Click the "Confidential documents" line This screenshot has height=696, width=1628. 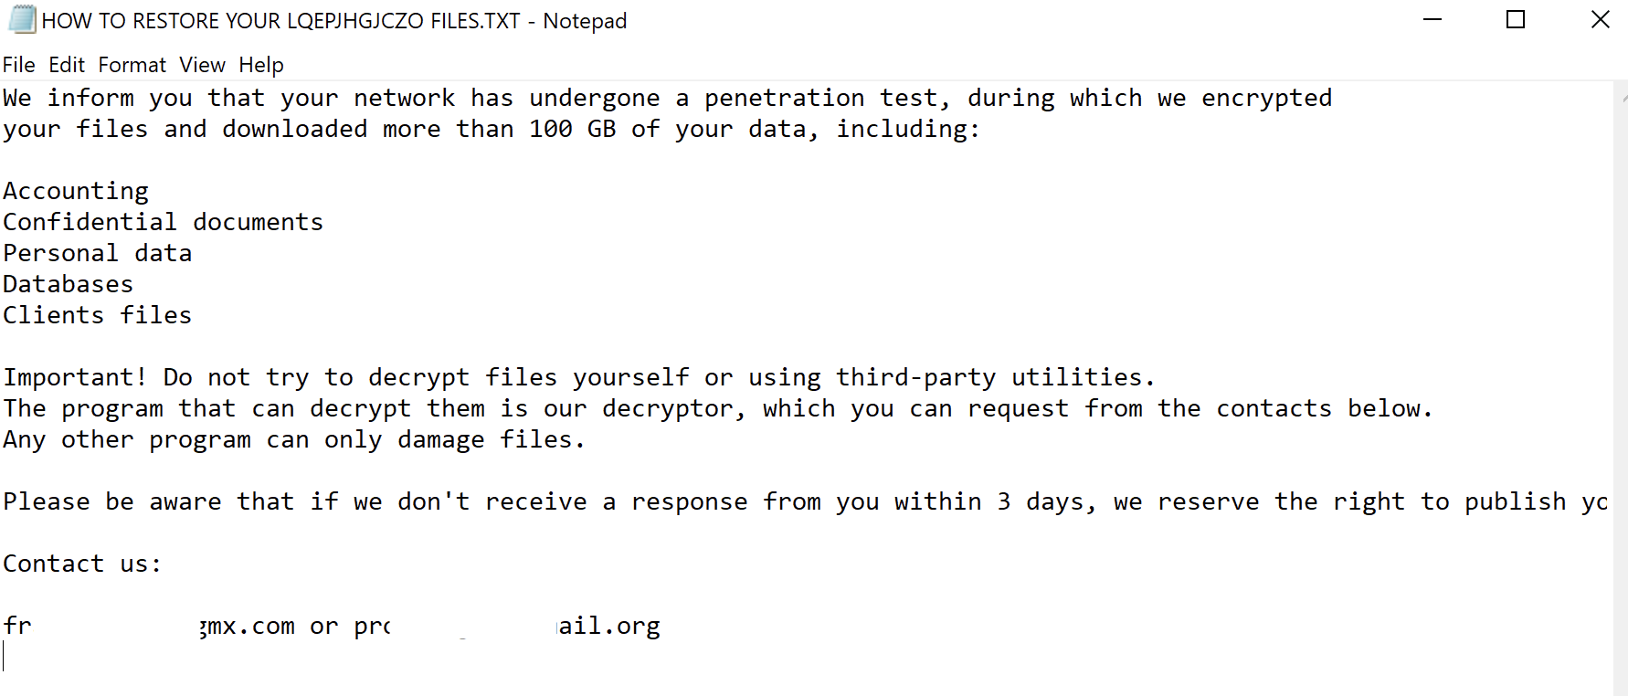[x=163, y=222]
